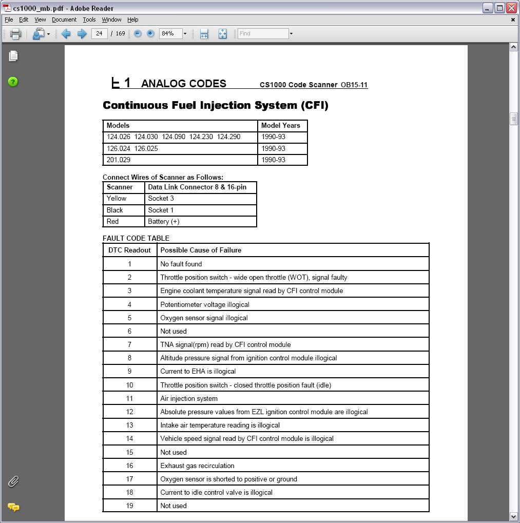Open the View menu
The image size is (520, 523).
tap(40, 20)
